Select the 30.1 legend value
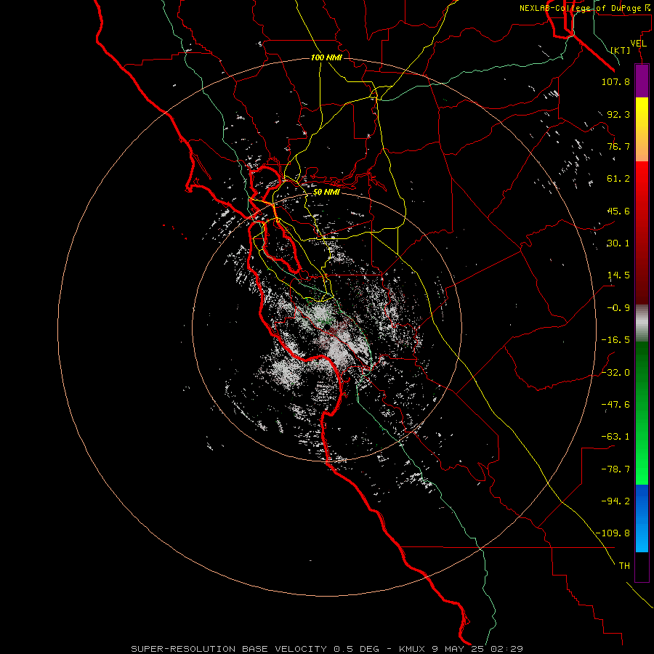The height and width of the screenshot is (654, 654). pos(618,243)
